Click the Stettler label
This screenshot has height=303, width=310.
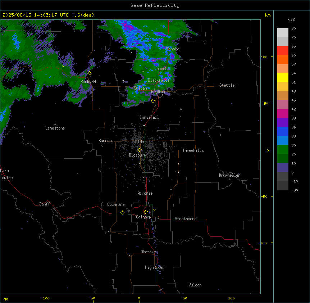click(228, 85)
